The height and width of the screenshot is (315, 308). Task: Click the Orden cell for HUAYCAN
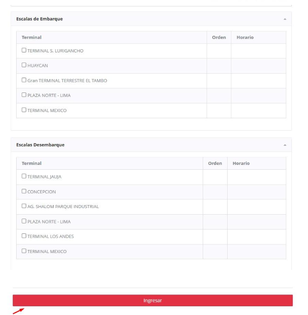218,66
